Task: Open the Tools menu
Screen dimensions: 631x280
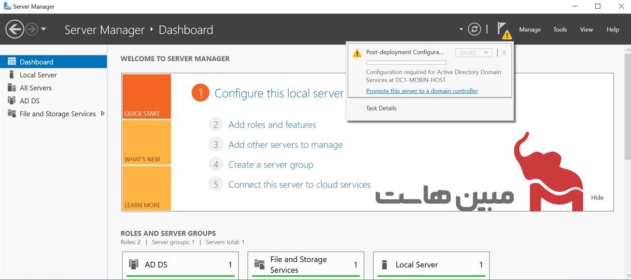Action: pos(560,29)
